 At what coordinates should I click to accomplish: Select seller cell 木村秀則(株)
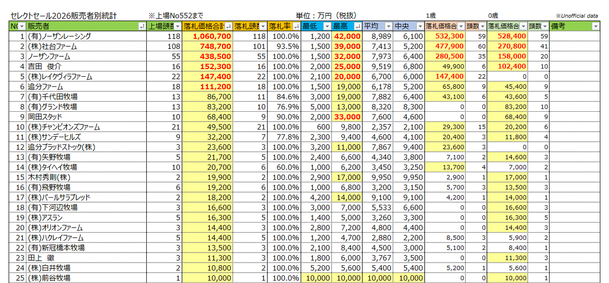[87, 177]
